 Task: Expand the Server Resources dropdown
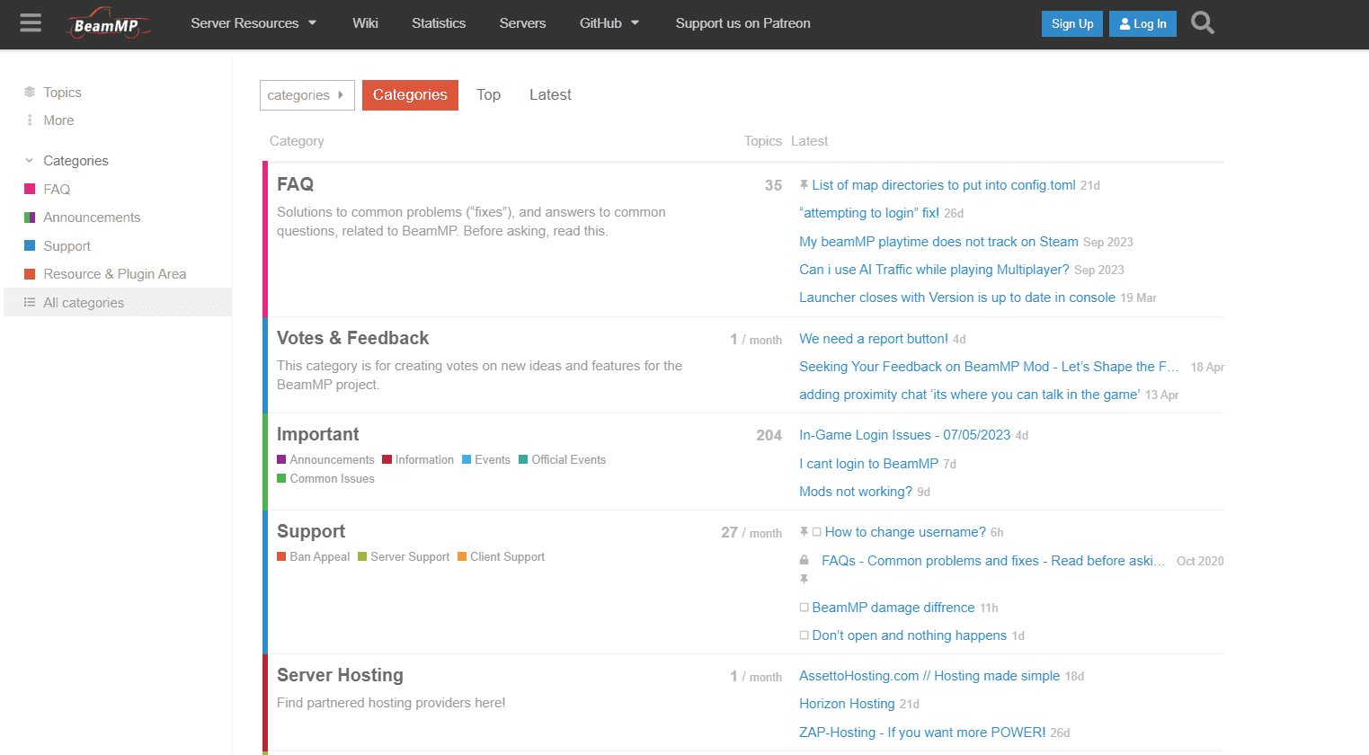[x=253, y=23]
